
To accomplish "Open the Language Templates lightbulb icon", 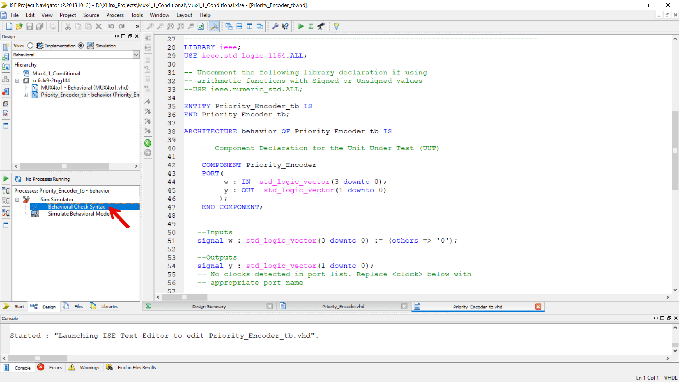I will pyautogui.click(x=336, y=26).
